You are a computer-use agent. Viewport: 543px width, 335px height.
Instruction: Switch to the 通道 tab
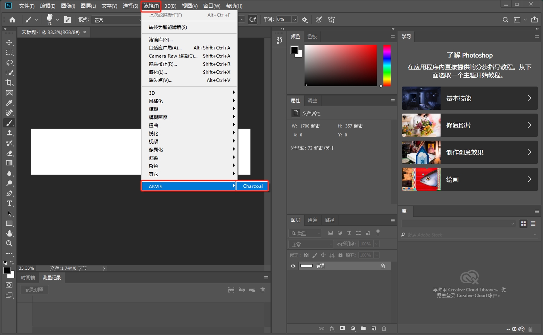click(x=312, y=220)
